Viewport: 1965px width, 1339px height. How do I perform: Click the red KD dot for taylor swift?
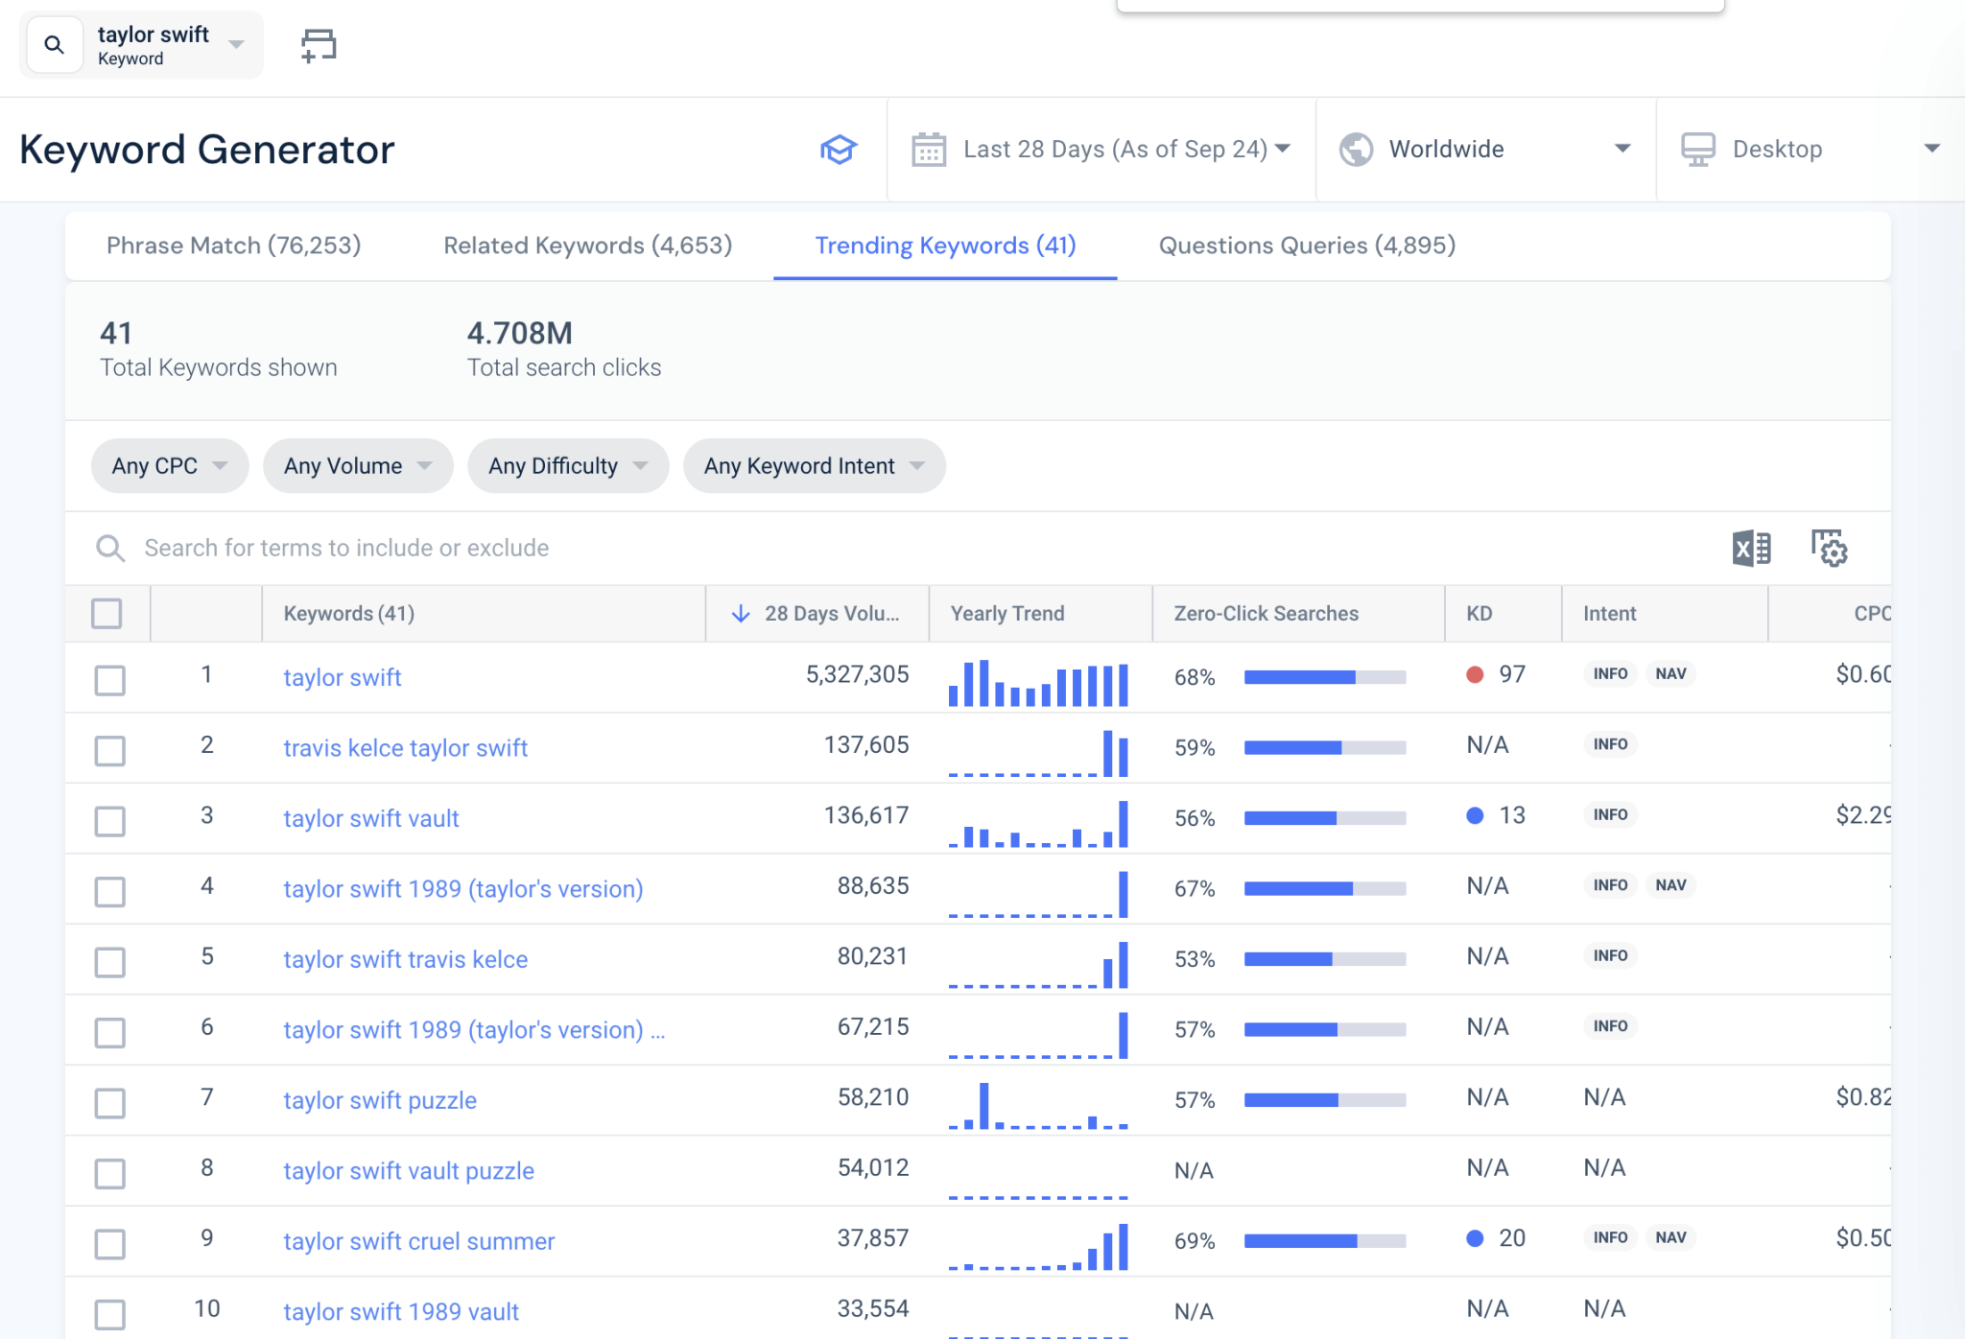pyautogui.click(x=1475, y=675)
